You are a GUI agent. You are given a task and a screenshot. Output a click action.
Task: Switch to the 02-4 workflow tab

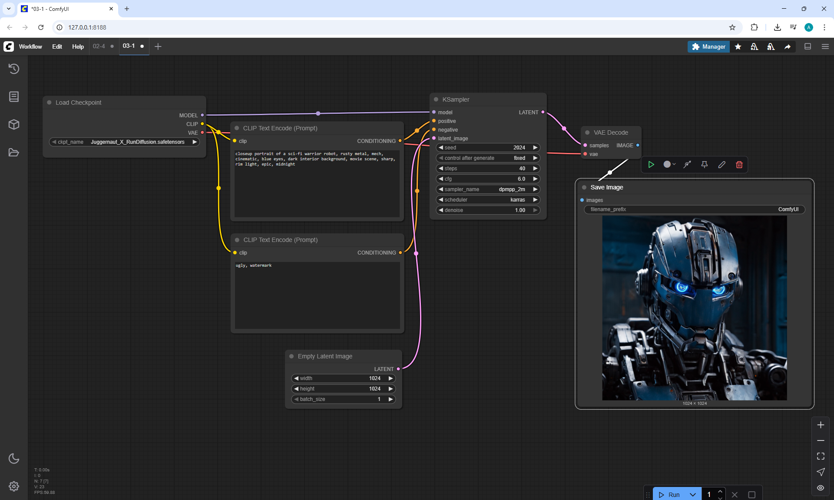click(x=99, y=46)
